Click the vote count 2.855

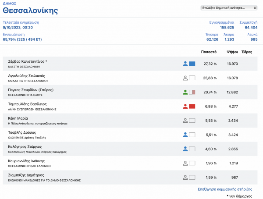click(233, 149)
